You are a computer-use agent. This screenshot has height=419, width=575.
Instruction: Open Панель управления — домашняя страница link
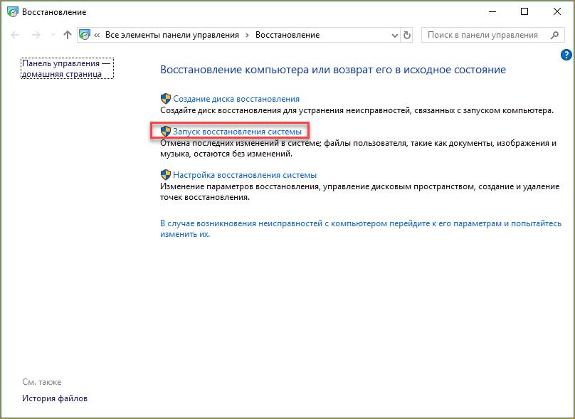click(x=67, y=68)
